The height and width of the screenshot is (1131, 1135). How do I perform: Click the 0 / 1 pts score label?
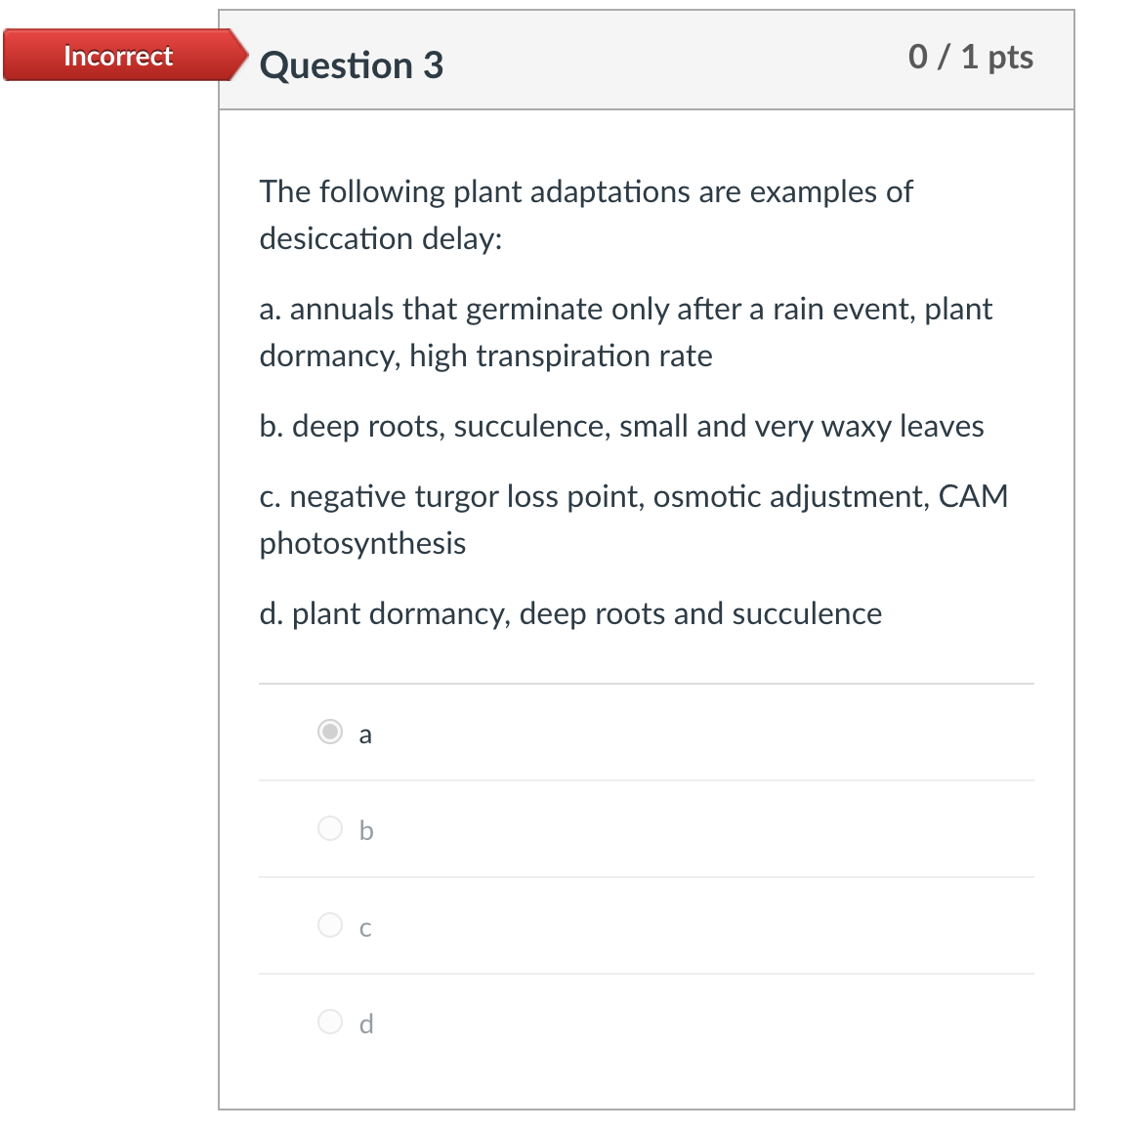click(971, 57)
